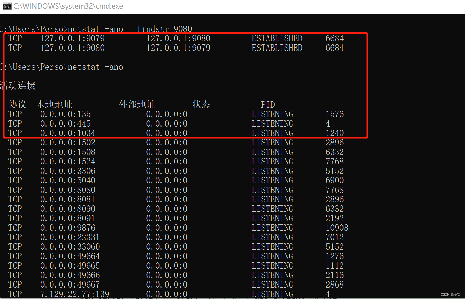Click PID 2868 for port 49667
This screenshot has height=299, width=465.
[x=335, y=285]
